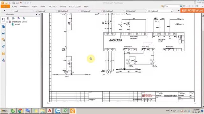Image resolution: width=204 pixels, height=114 pixels.
Task: Open the AutoCAD red A taskbar icon
Action: coord(50,111)
